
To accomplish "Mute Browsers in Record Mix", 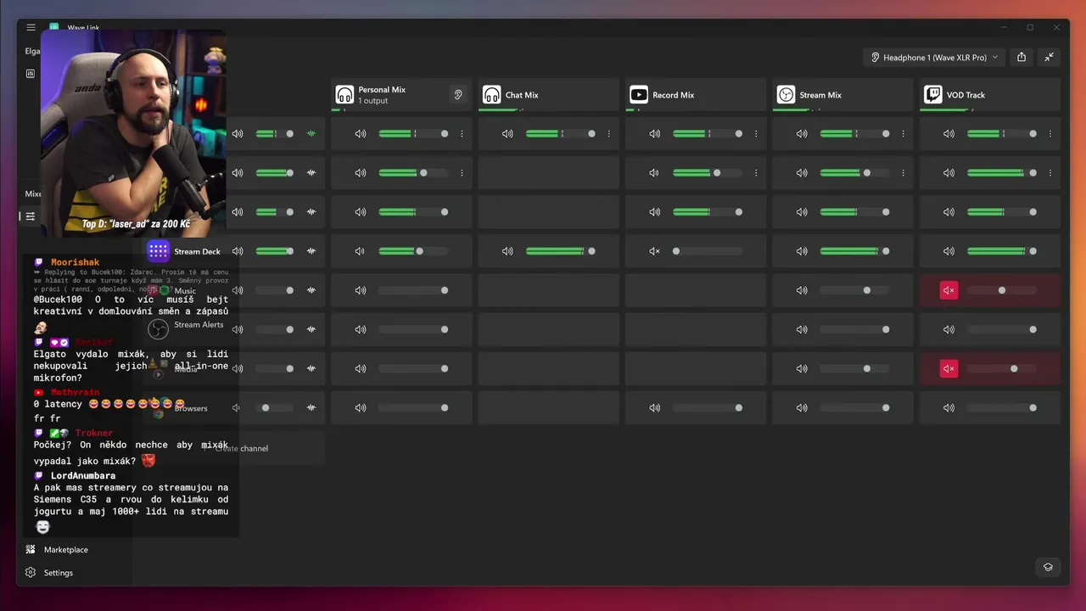I will pos(654,407).
